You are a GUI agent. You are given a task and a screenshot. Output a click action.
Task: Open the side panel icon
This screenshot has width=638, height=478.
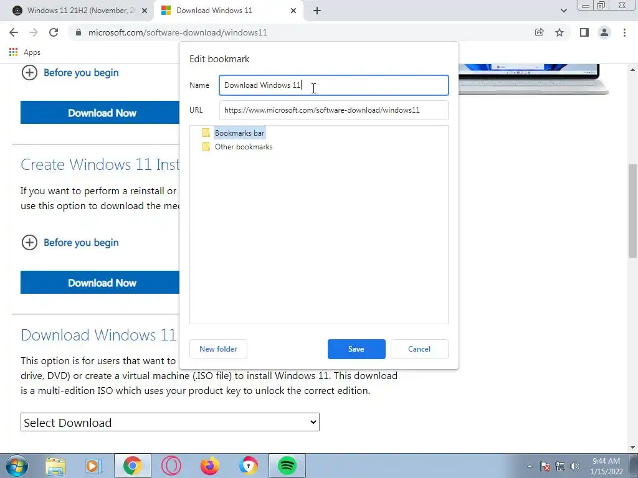584,32
